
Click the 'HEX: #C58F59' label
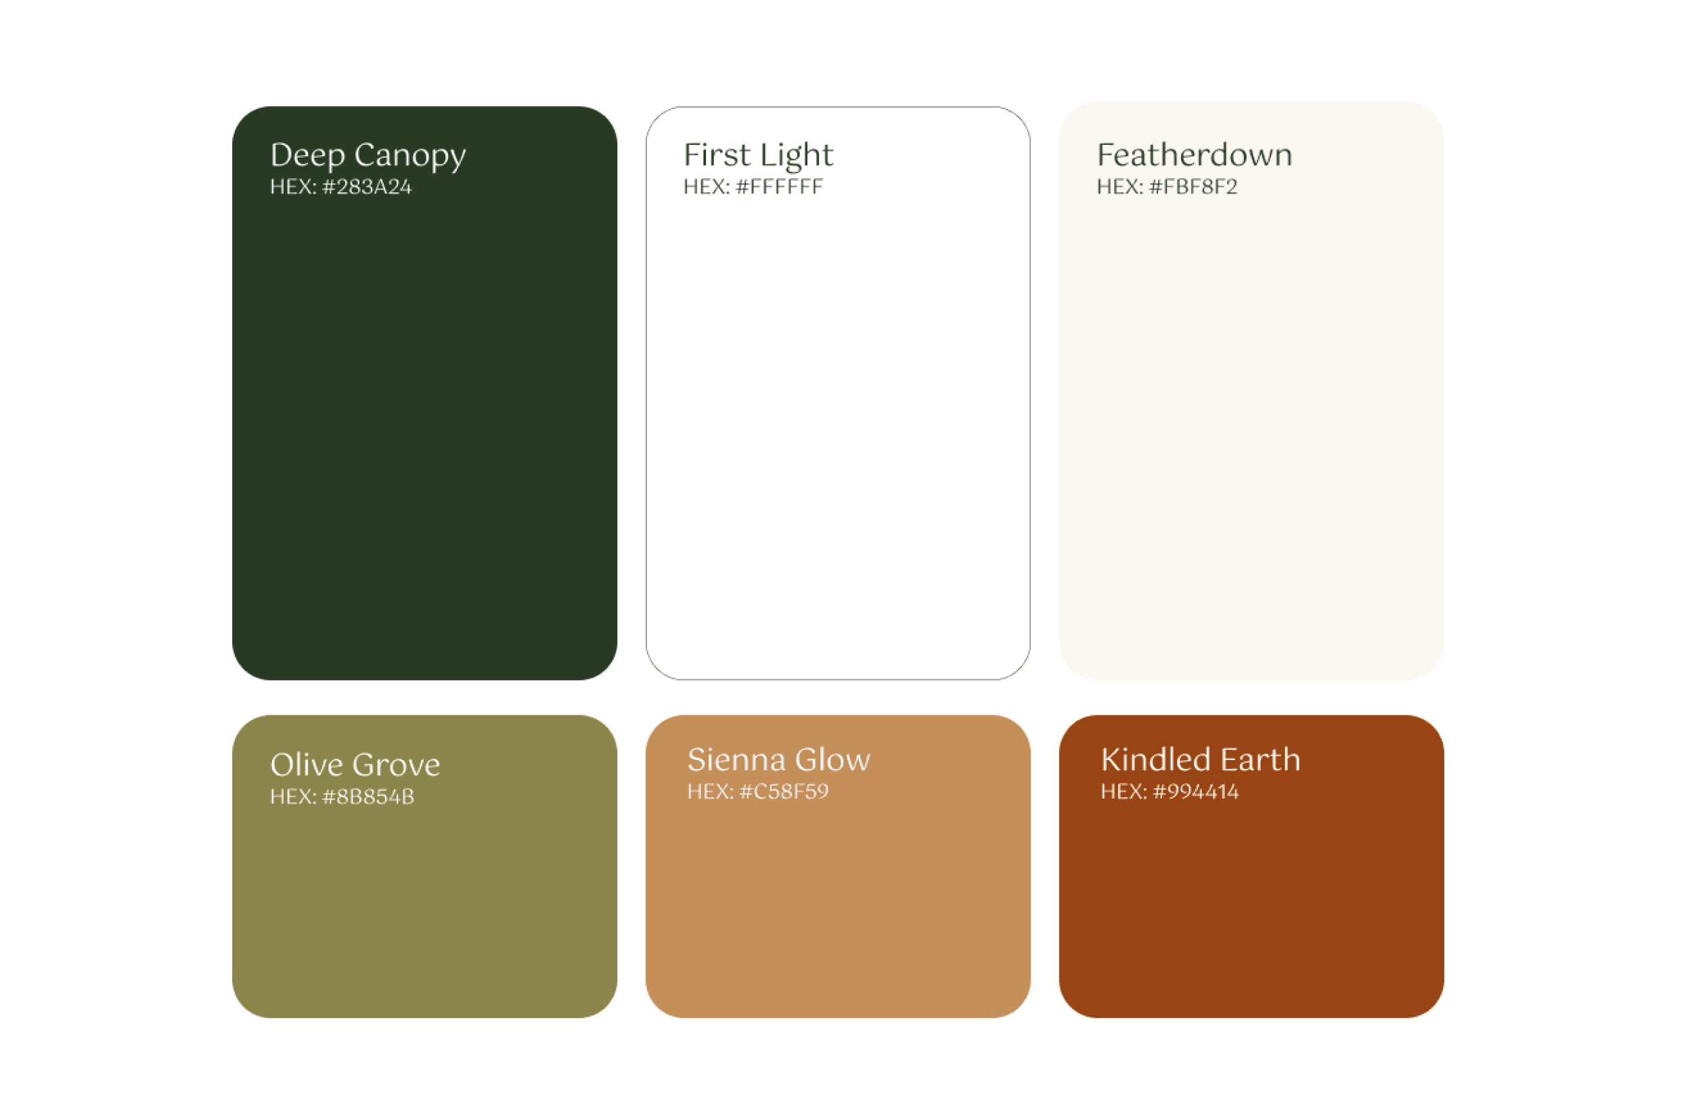point(757,791)
